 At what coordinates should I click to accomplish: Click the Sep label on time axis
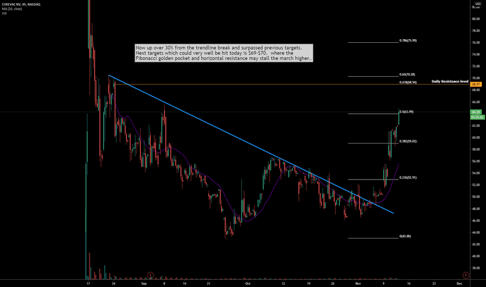coord(143,283)
